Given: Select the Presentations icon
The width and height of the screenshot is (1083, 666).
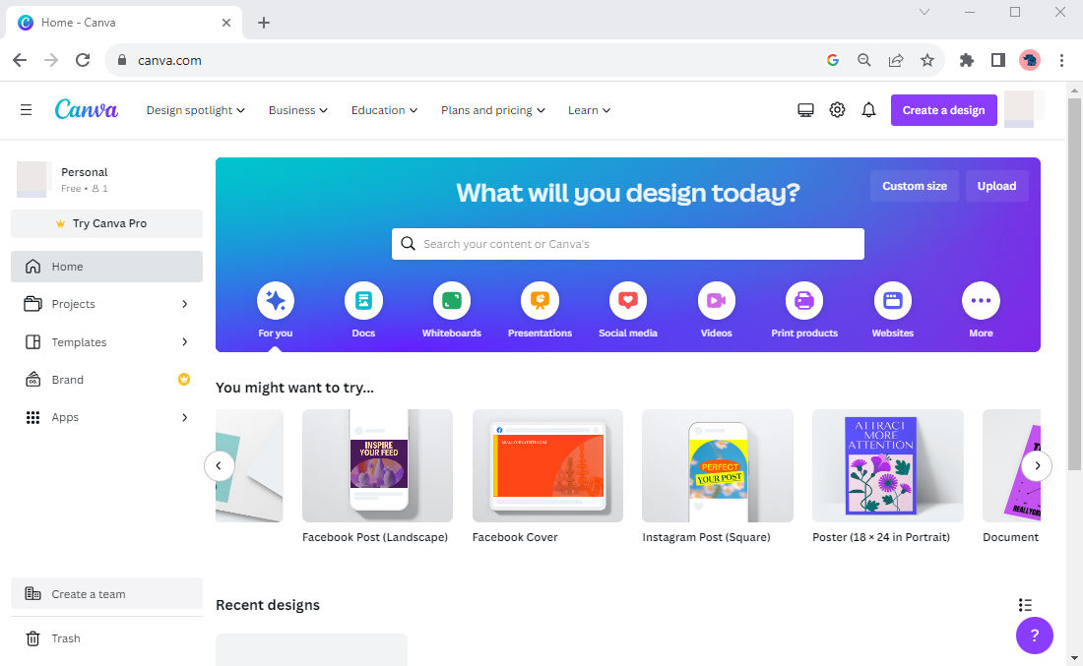Looking at the screenshot, I should point(540,301).
